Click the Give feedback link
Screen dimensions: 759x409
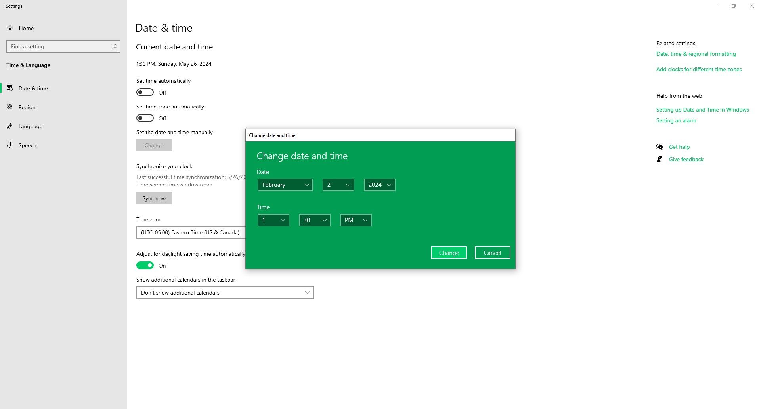point(686,159)
